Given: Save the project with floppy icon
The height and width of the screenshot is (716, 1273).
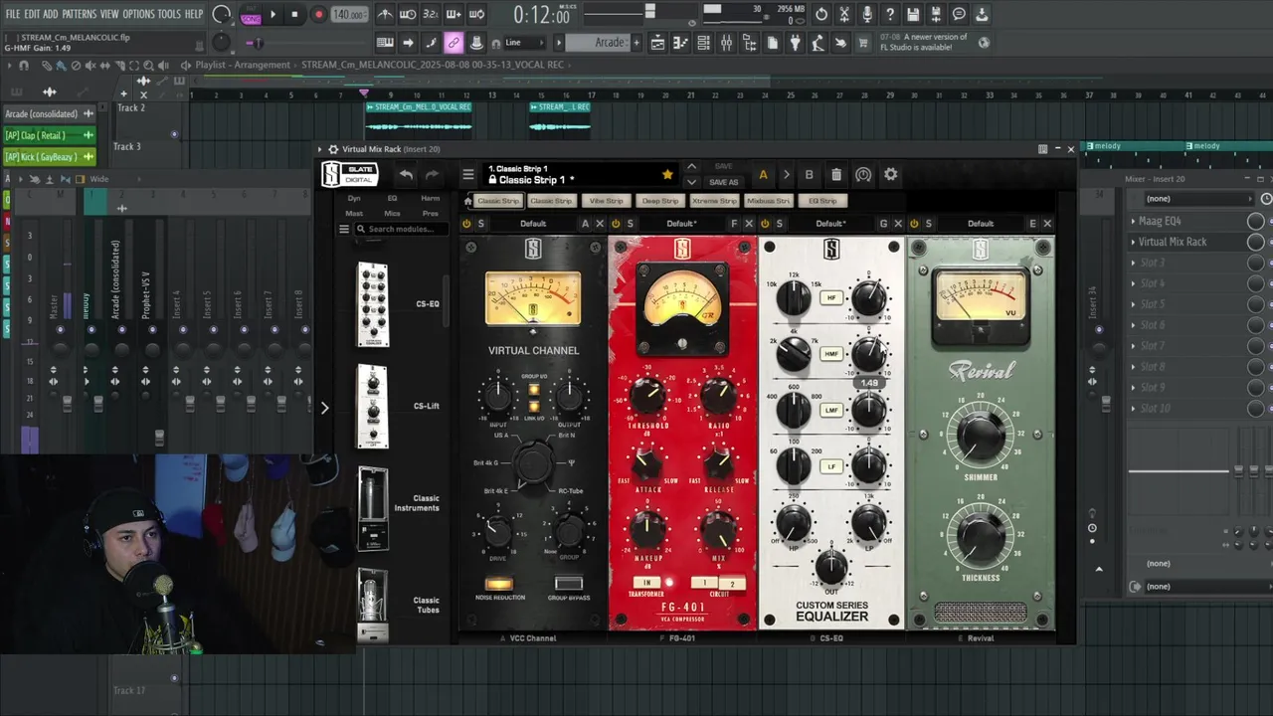Looking at the screenshot, I should coord(913,14).
